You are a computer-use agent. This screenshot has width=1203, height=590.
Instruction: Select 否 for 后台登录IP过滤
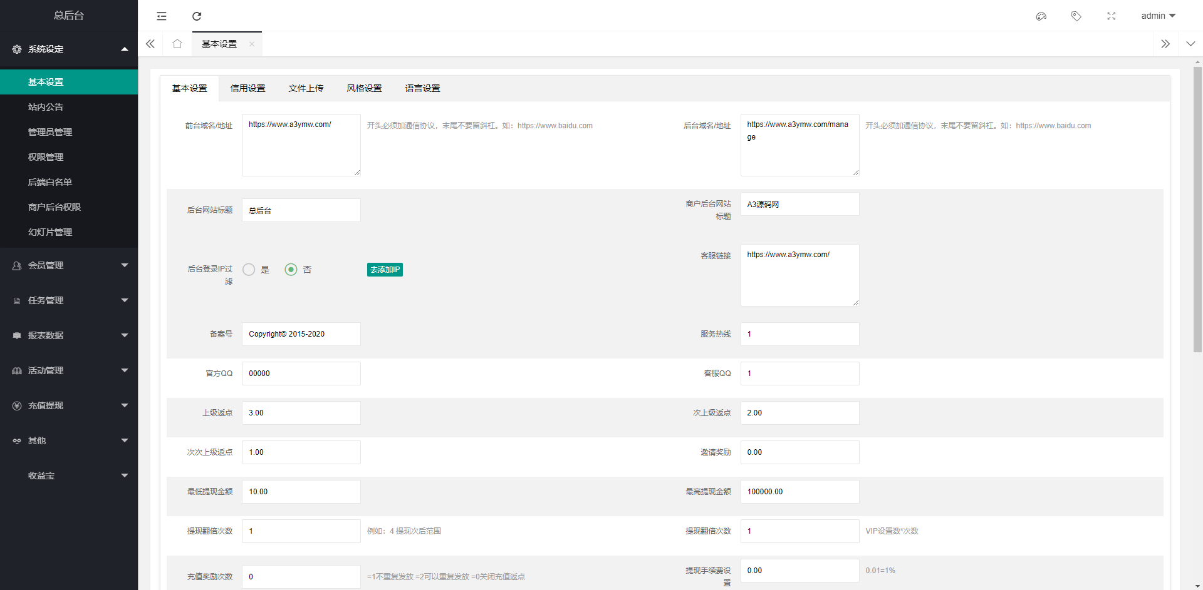click(291, 270)
